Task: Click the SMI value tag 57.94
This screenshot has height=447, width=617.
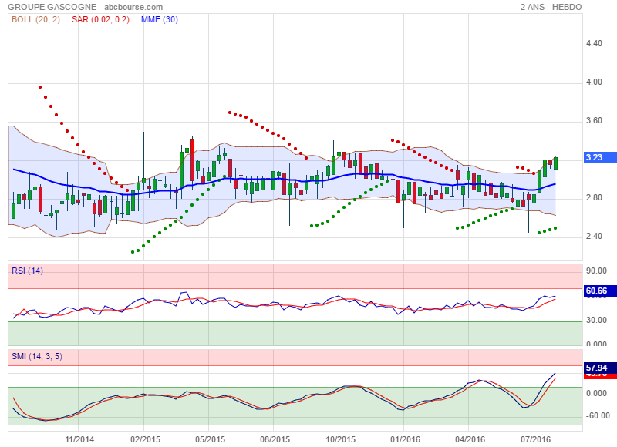Action: tap(599, 368)
